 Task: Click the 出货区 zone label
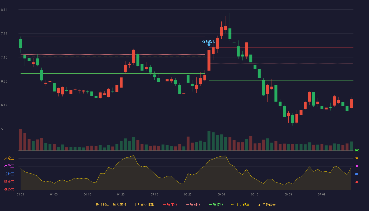click(x=9, y=166)
